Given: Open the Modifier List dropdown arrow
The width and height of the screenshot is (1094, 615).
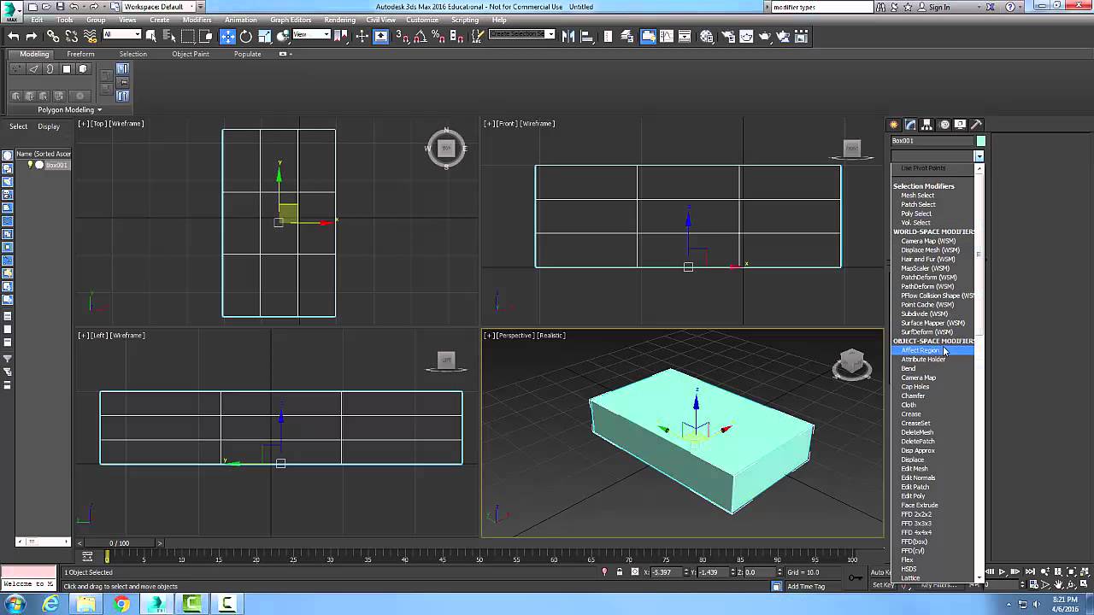Looking at the screenshot, I should tap(979, 156).
